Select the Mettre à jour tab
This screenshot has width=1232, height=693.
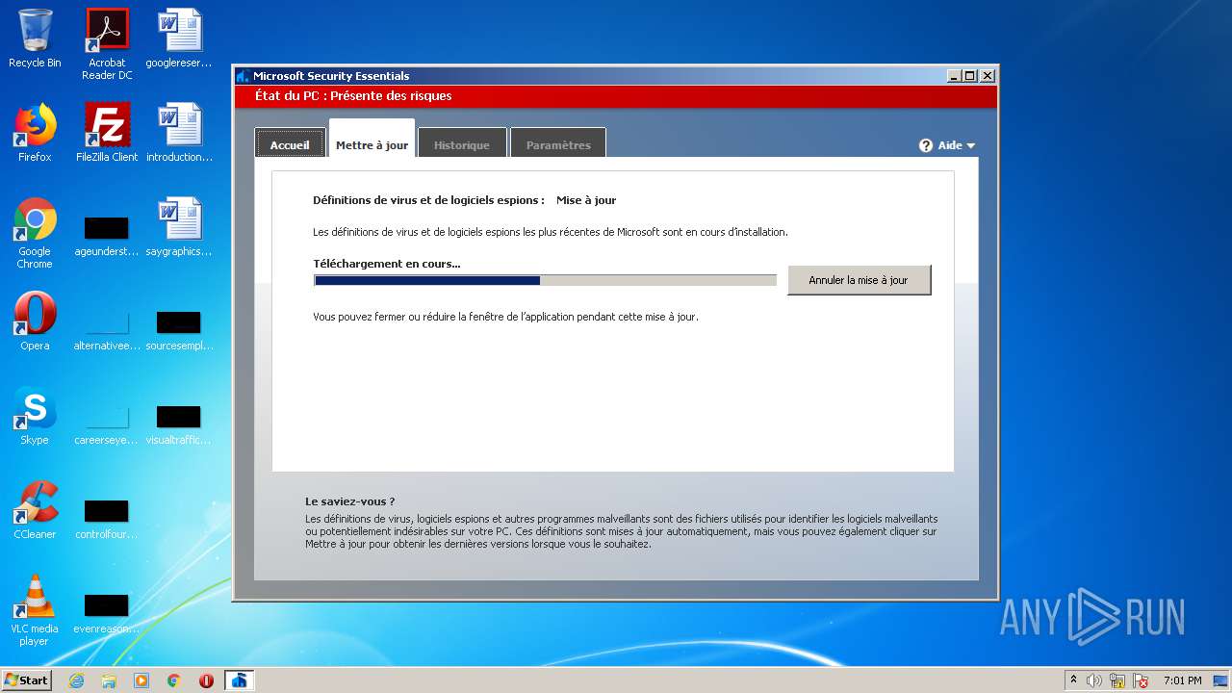point(372,141)
